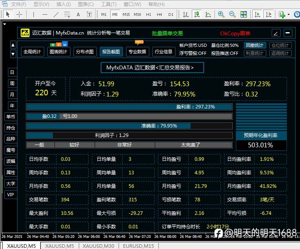Viewport: 300px width, 249px height.
Task: Open the 持仓 sidebar section
Action: coord(10,128)
